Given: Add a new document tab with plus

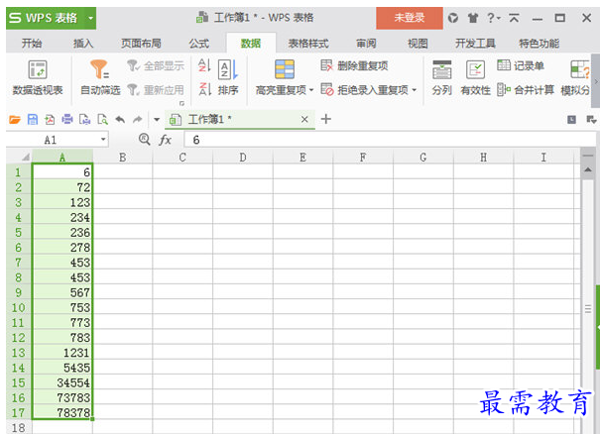Looking at the screenshot, I should (326, 119).
